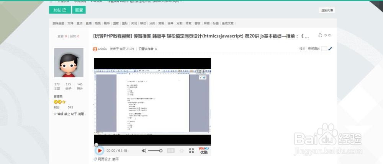Click the wrench tool icon near 电梯直达
This screenshot has width=383, height=164.
tap(330, 49)
